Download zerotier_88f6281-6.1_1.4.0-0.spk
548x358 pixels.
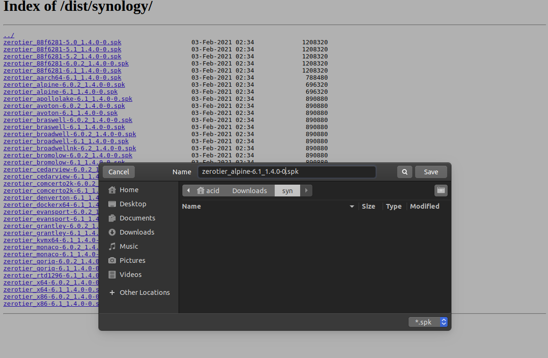click(62, 71)
